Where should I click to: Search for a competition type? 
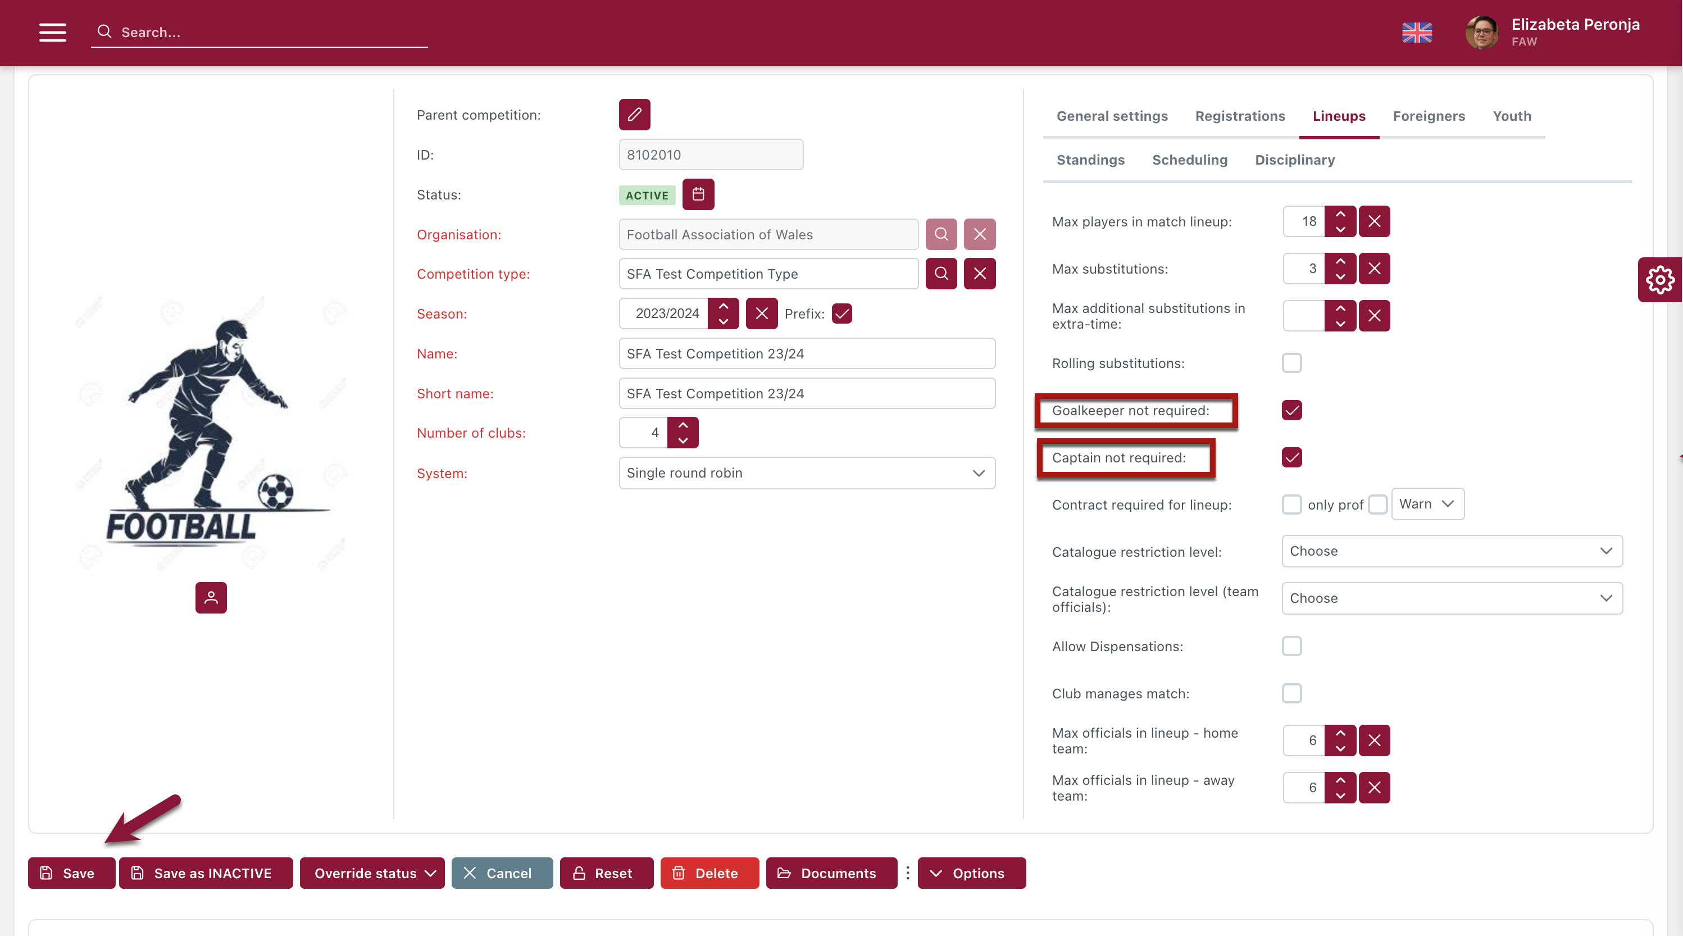941,273
